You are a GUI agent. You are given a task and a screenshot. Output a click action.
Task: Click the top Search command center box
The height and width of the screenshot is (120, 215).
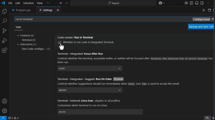pos(113,3)
